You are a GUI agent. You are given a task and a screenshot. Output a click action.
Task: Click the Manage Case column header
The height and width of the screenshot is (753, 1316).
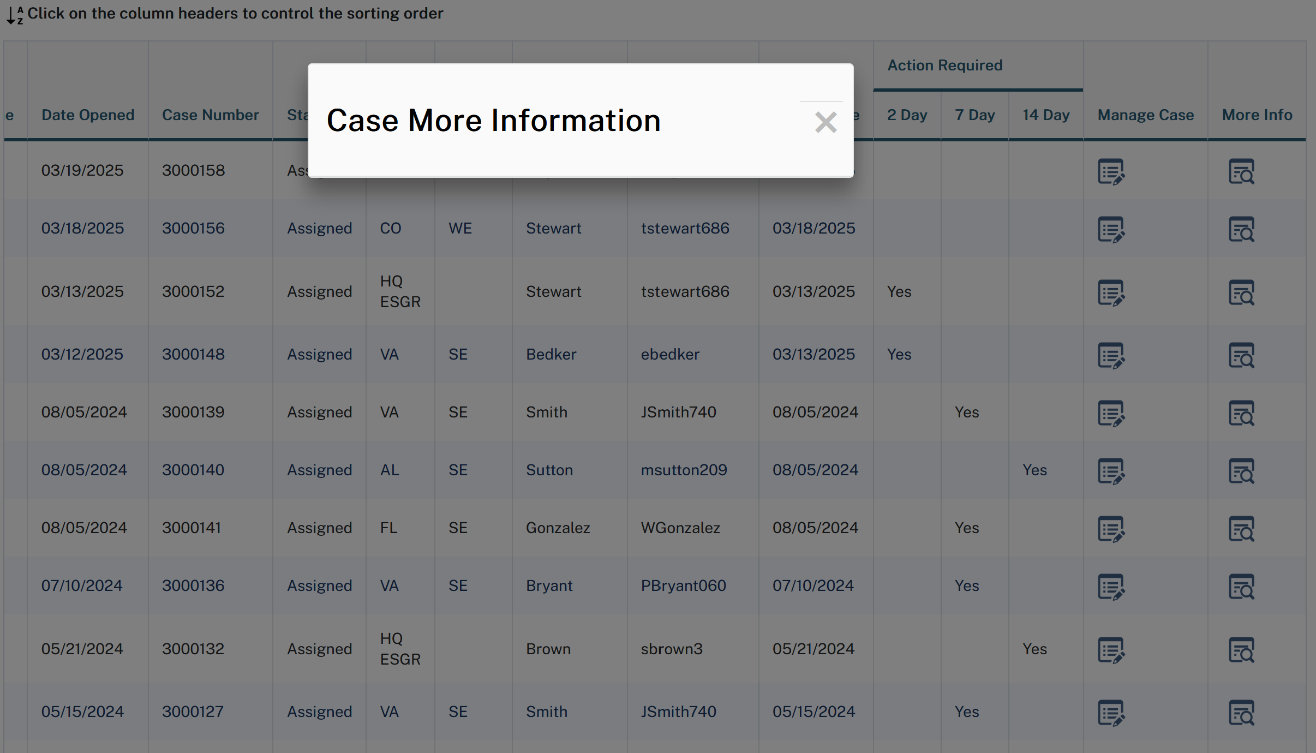click(x=1145, y=115)
